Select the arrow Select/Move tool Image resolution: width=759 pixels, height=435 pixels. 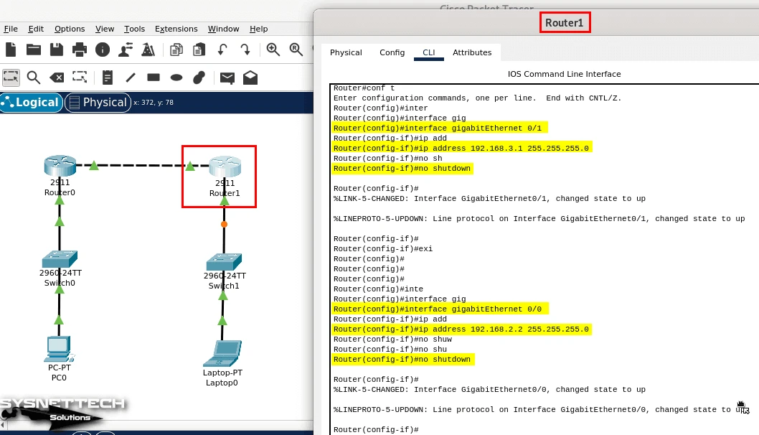[x=11, y=78]
